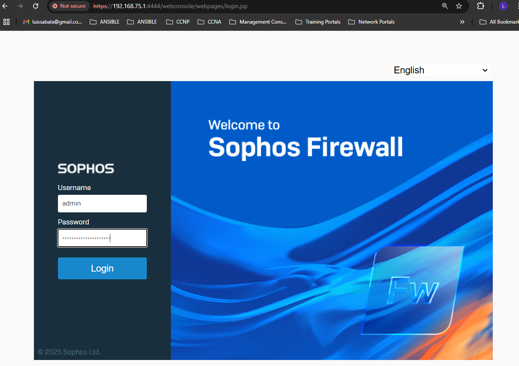This screenshot has height=366, width=519.
Task: Open the Network Portals bookmark folder
Action: [x=371, y=22]
